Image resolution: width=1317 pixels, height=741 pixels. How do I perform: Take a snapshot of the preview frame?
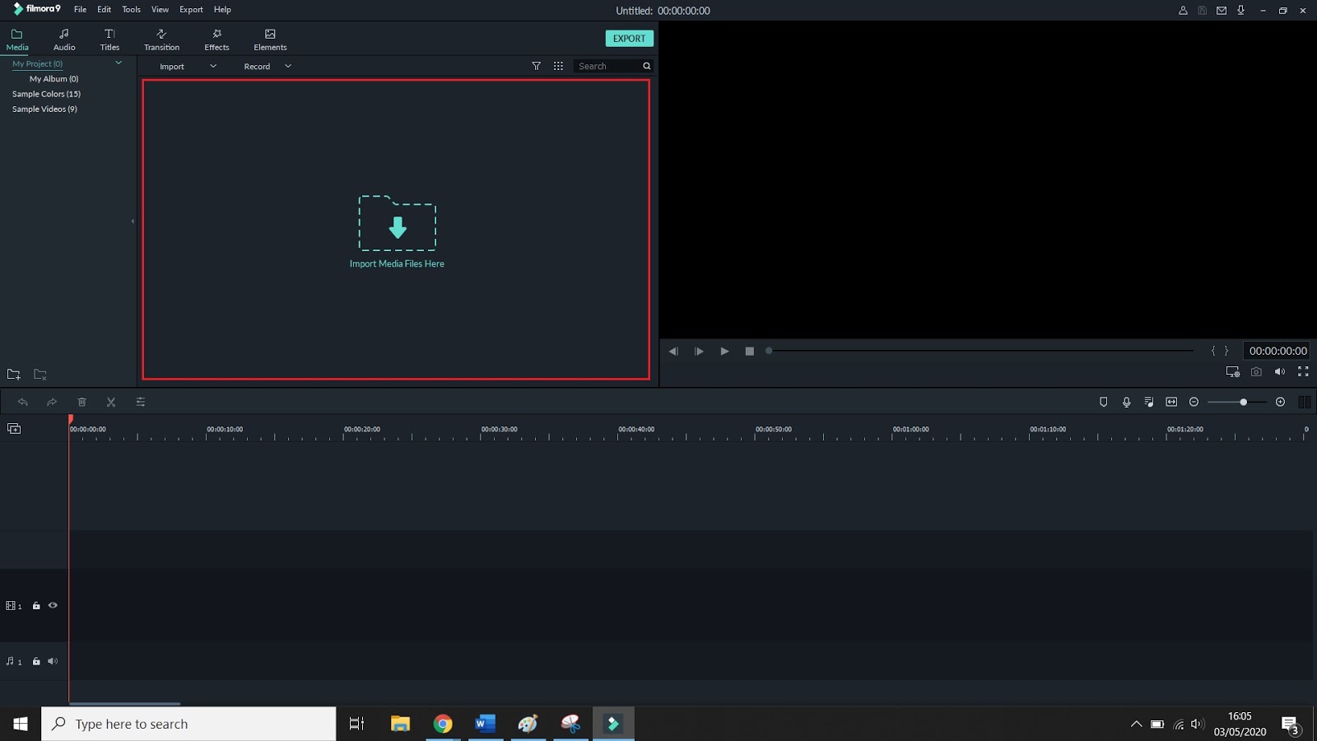pyautogui.click(x=1256, y=371)
